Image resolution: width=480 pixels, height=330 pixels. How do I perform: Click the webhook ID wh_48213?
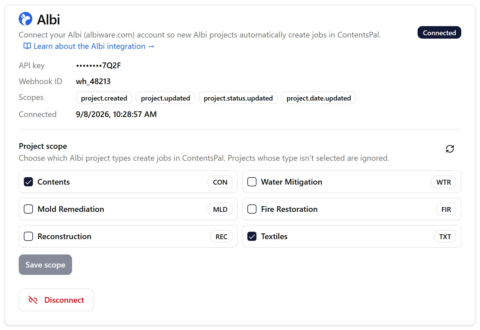(x=93, y=82)
